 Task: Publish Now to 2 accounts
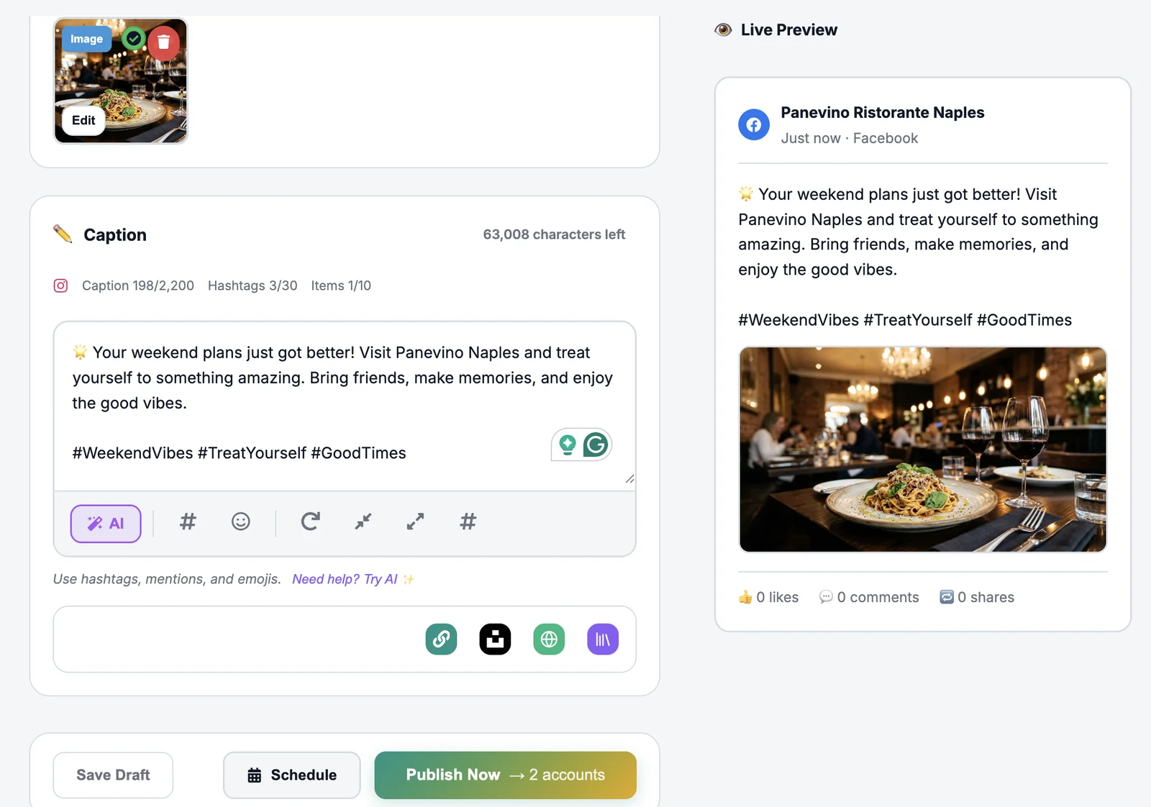[506, 775]
